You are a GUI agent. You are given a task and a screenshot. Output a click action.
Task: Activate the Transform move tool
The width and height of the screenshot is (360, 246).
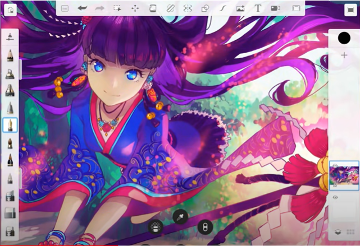click(x=135, y=8)
